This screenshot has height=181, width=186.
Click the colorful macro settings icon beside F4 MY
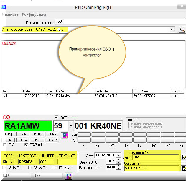[65, 136]
